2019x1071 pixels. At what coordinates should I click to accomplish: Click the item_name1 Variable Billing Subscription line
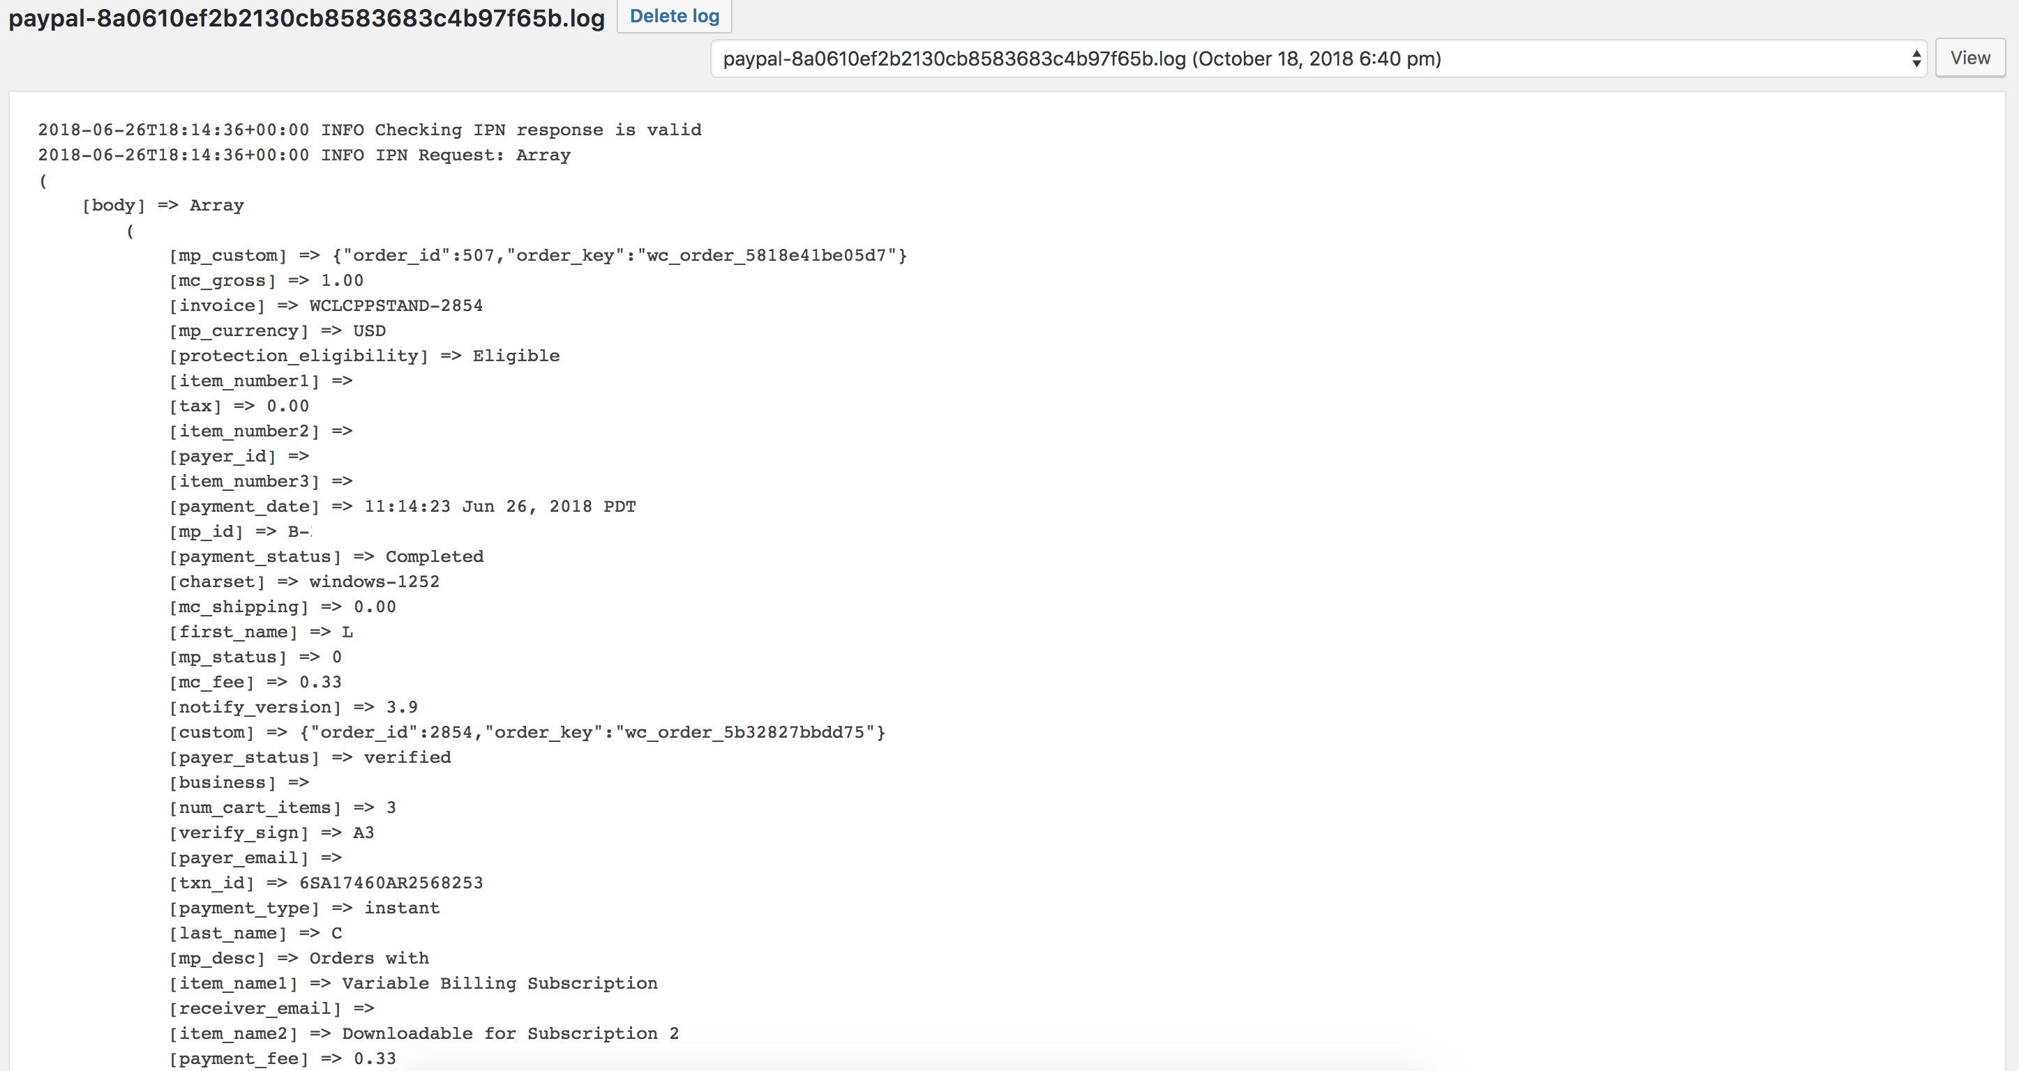[x=413, y=982]
